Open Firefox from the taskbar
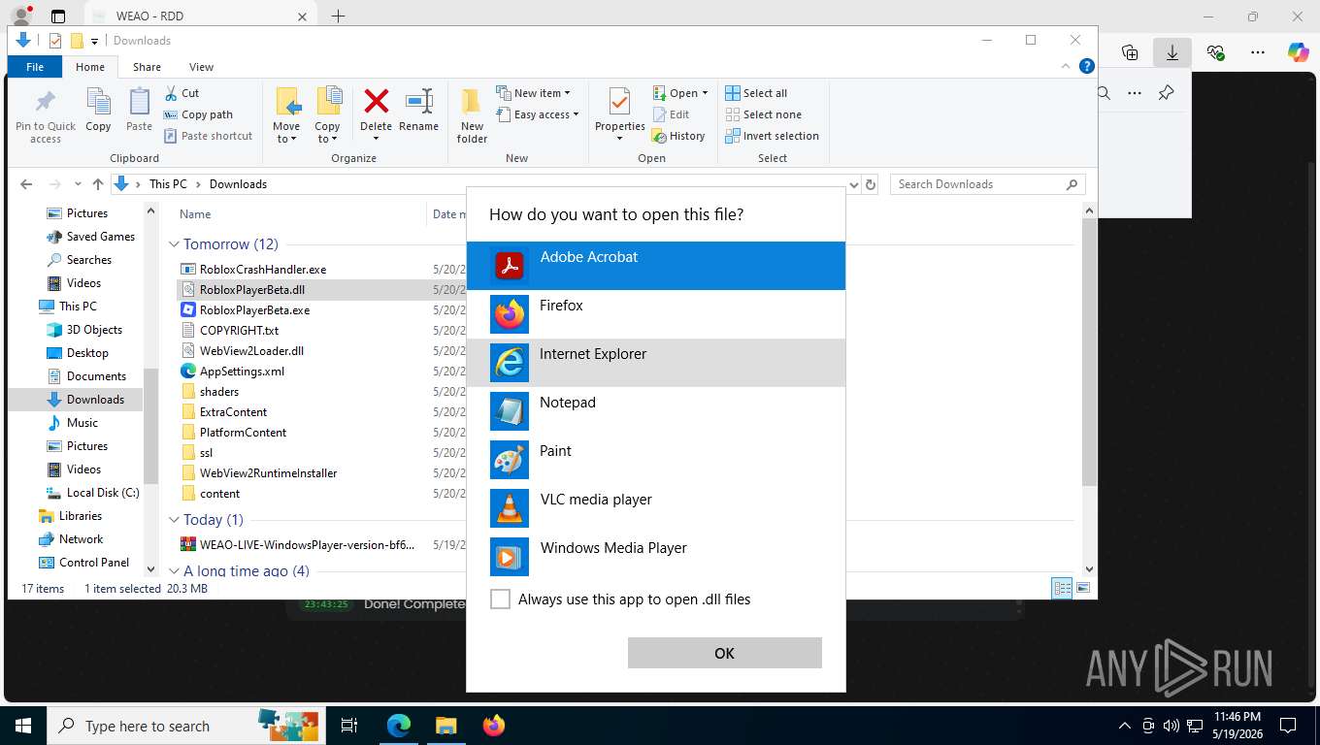Image resolution: width=1320 pixels, height=745 pixels. [x=494, y=726]
